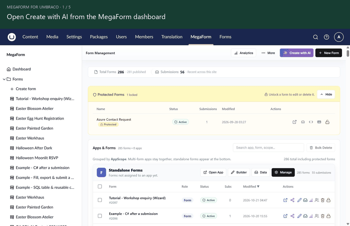Check the Example - C# after a submission checkbox
Viewport: 350px width, 226px height.
(100, 216)
